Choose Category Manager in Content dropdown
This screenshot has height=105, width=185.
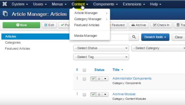tap(88, 19)
